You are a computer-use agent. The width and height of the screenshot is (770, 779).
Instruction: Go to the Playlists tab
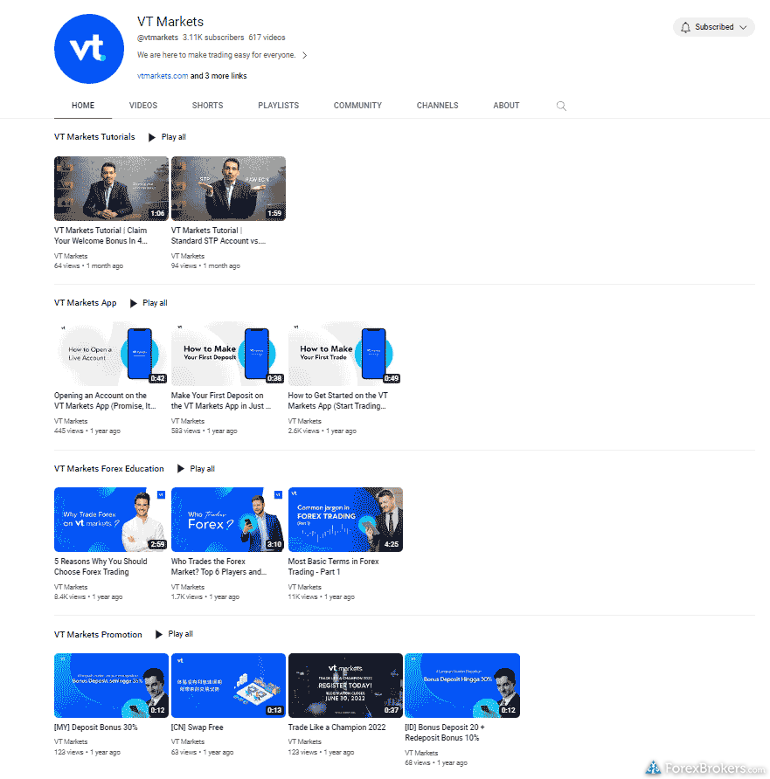click(x=279, y=106)
